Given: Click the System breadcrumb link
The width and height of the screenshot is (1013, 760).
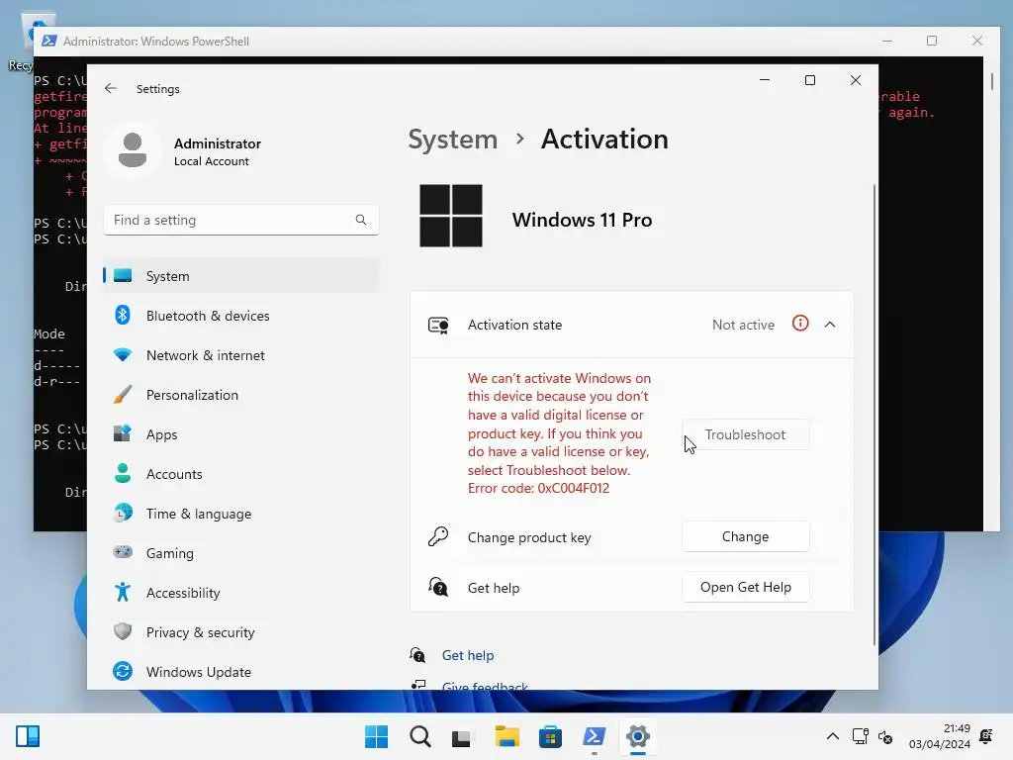Looking at the screenshot, I should pyautogui.click(x=453, y=139).
